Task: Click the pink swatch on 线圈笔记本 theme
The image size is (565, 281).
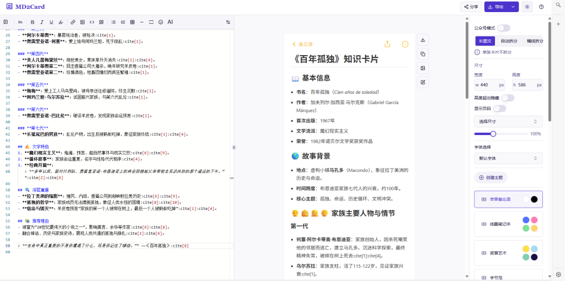Action: click(534, 220)
